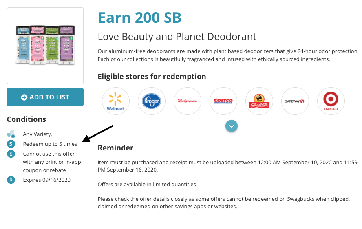Click the plus icon in Add to List
Image resolution: width=362 pixels, height=229 pixels.
(x=24, y=97)
